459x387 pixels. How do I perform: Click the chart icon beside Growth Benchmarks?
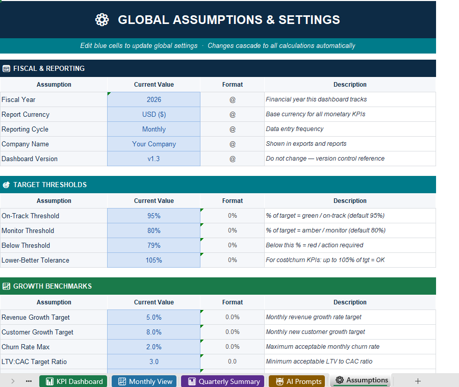6,286
